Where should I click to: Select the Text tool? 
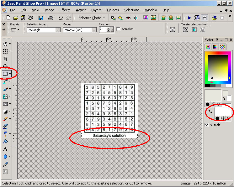5,149
